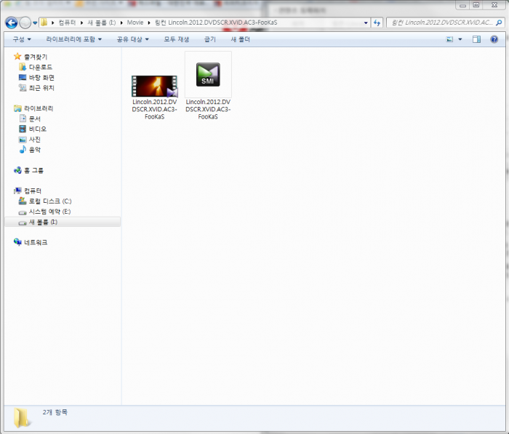Click the folder search input field
The width and height of the screenshot is (509, 434).
[440, 23]
